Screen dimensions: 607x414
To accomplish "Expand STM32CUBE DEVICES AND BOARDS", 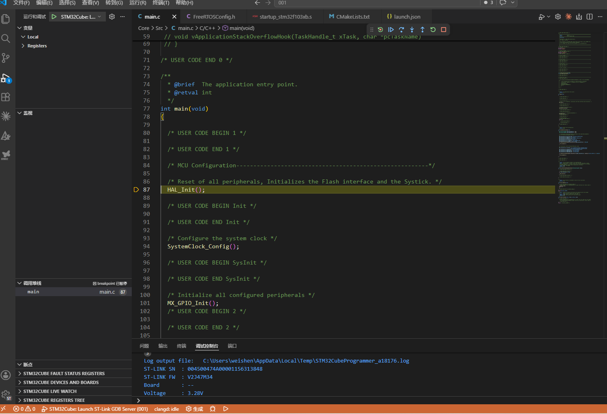I will tap(73, 382).
